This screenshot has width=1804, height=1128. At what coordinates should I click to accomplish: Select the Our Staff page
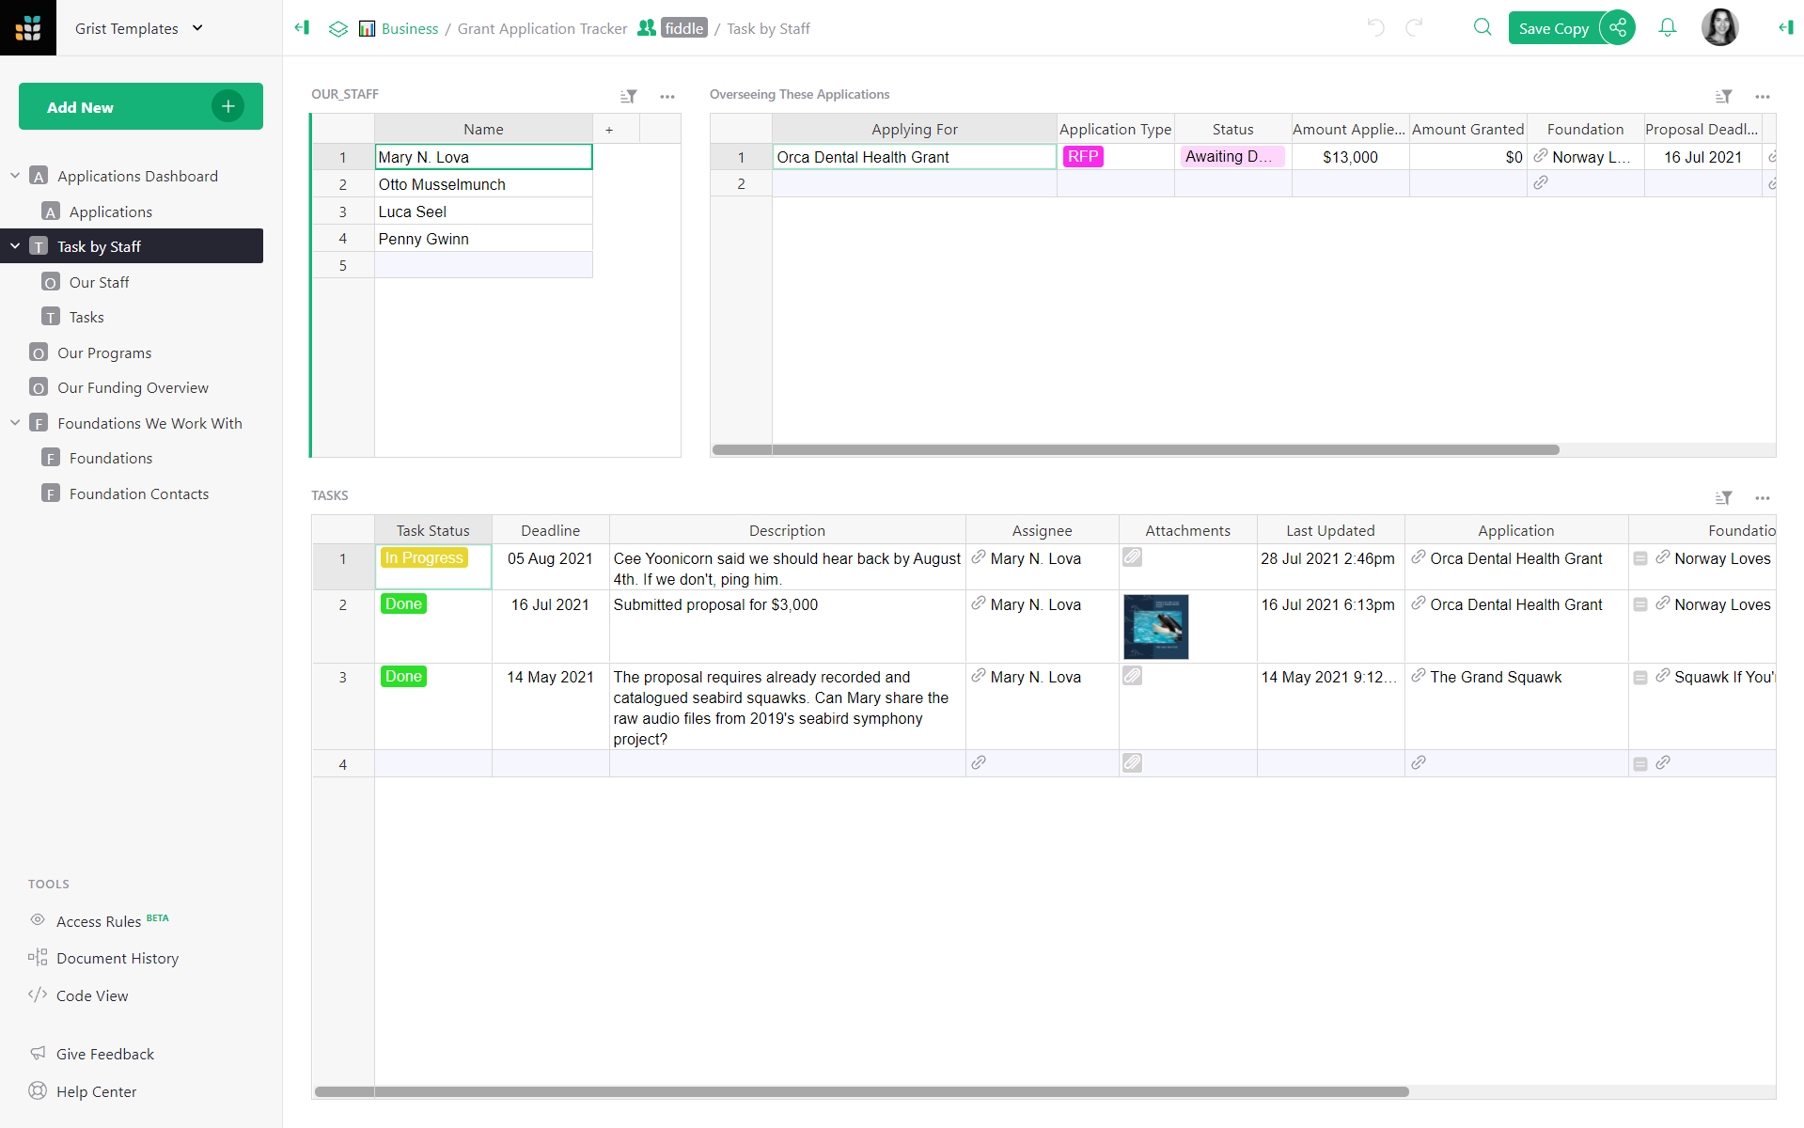99,281
